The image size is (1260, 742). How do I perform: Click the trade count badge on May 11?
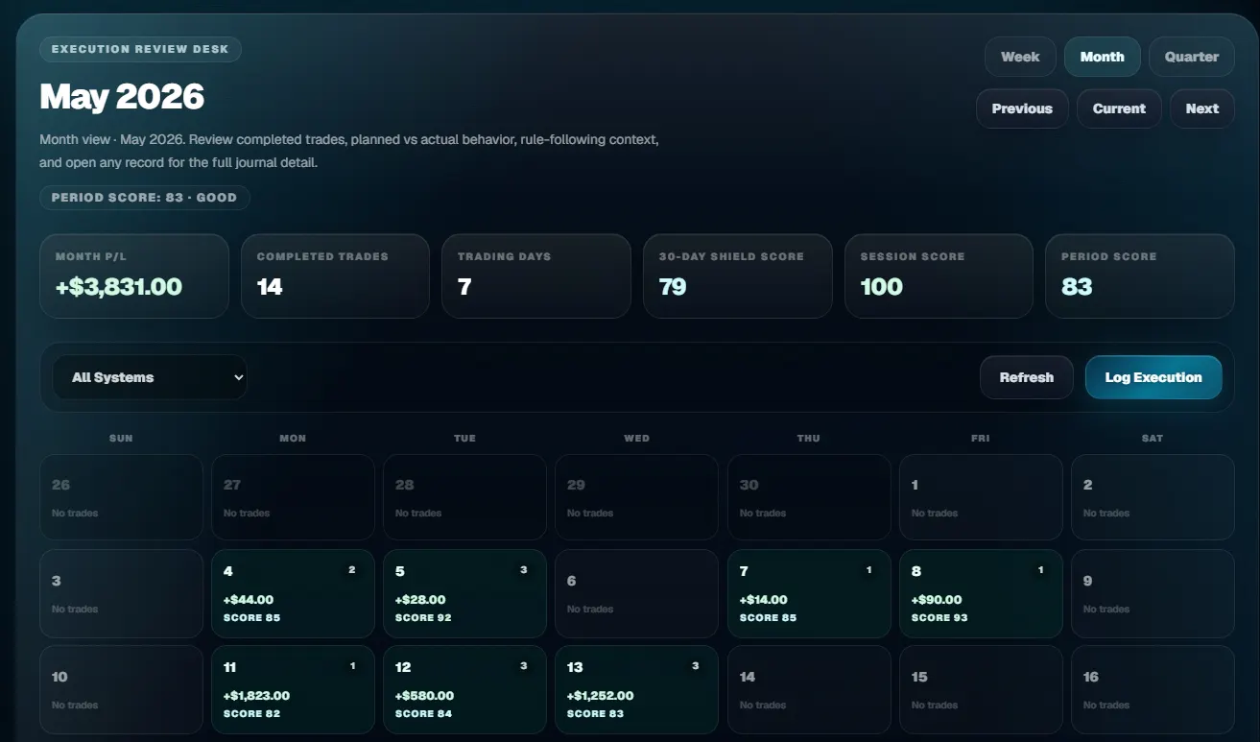tap(352, 666)
